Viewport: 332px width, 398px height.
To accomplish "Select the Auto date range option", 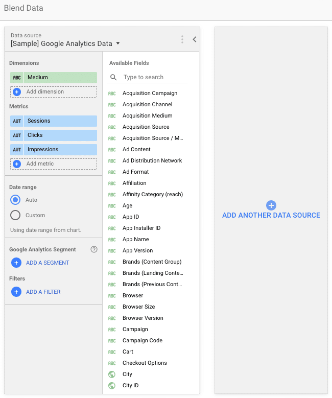I will click(x=15, y=200).
